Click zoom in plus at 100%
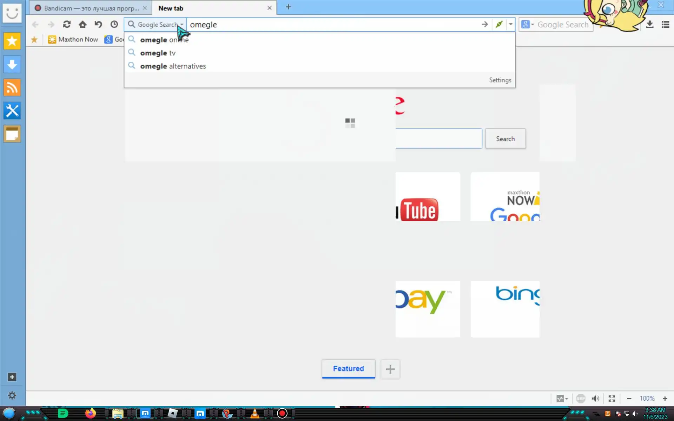This screenshot has width=674, height=421. pyautogui.click(x=665, y=399)
